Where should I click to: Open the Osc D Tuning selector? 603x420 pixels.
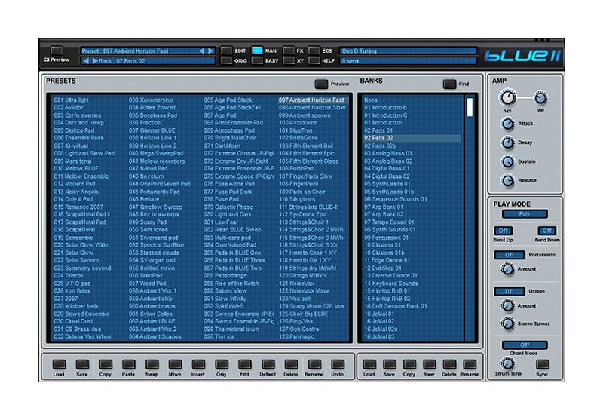coord(409,51)
